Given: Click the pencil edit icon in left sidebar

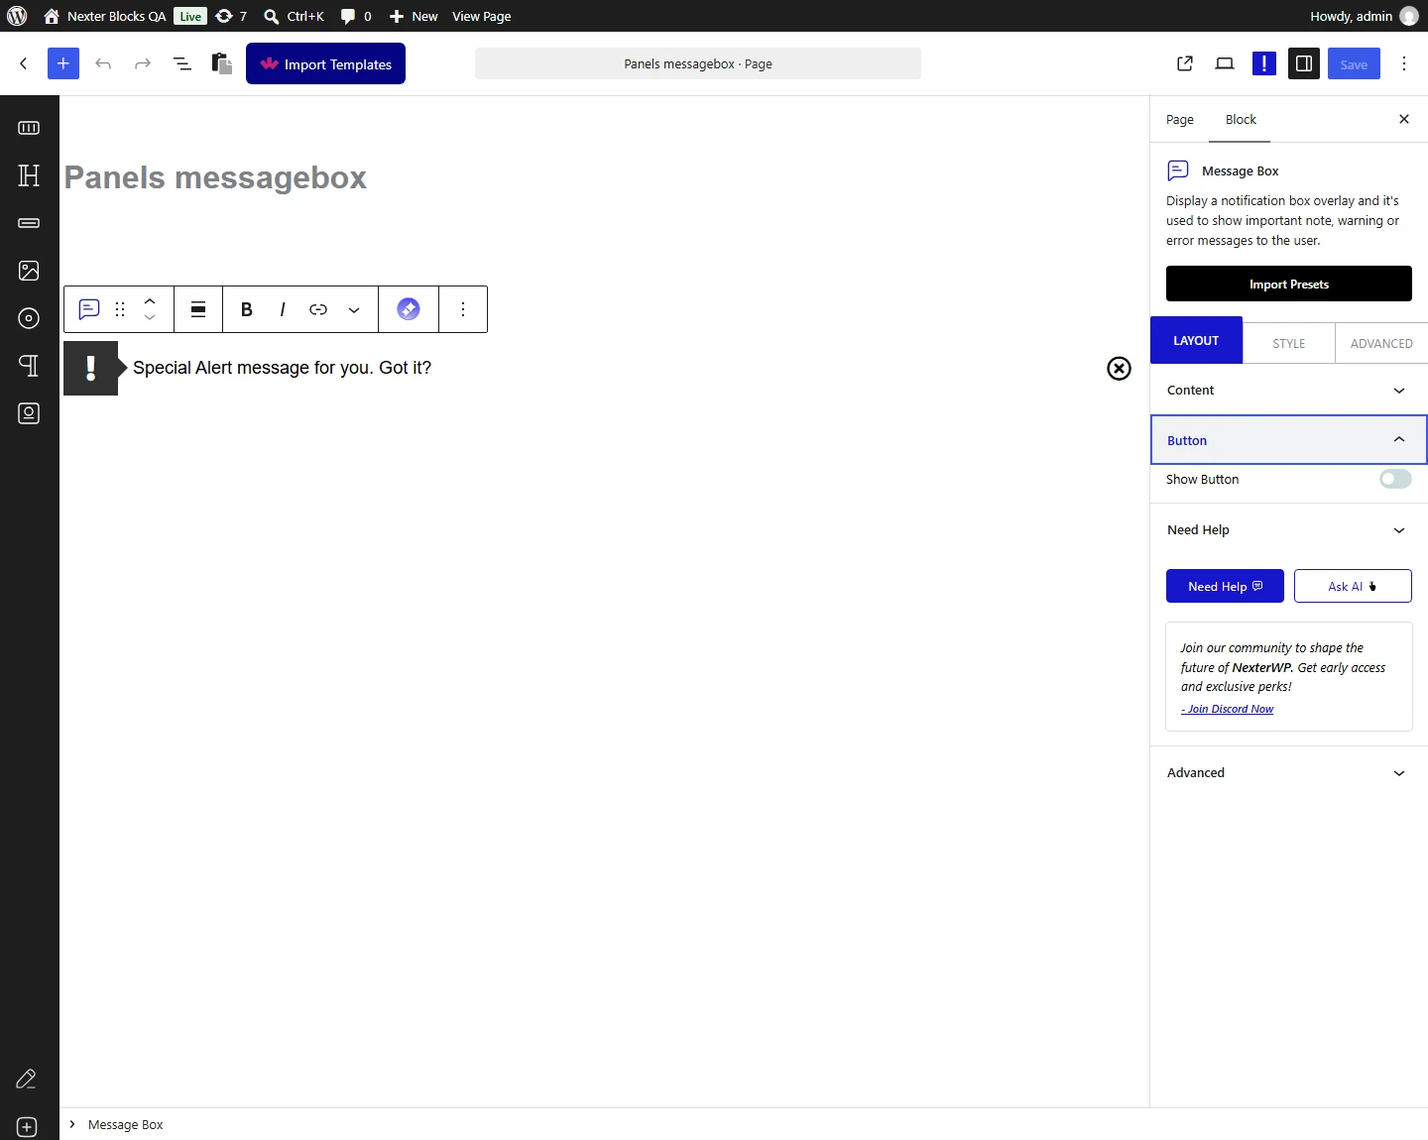Looking at the screenshot, I should (x=27, y=1079).
